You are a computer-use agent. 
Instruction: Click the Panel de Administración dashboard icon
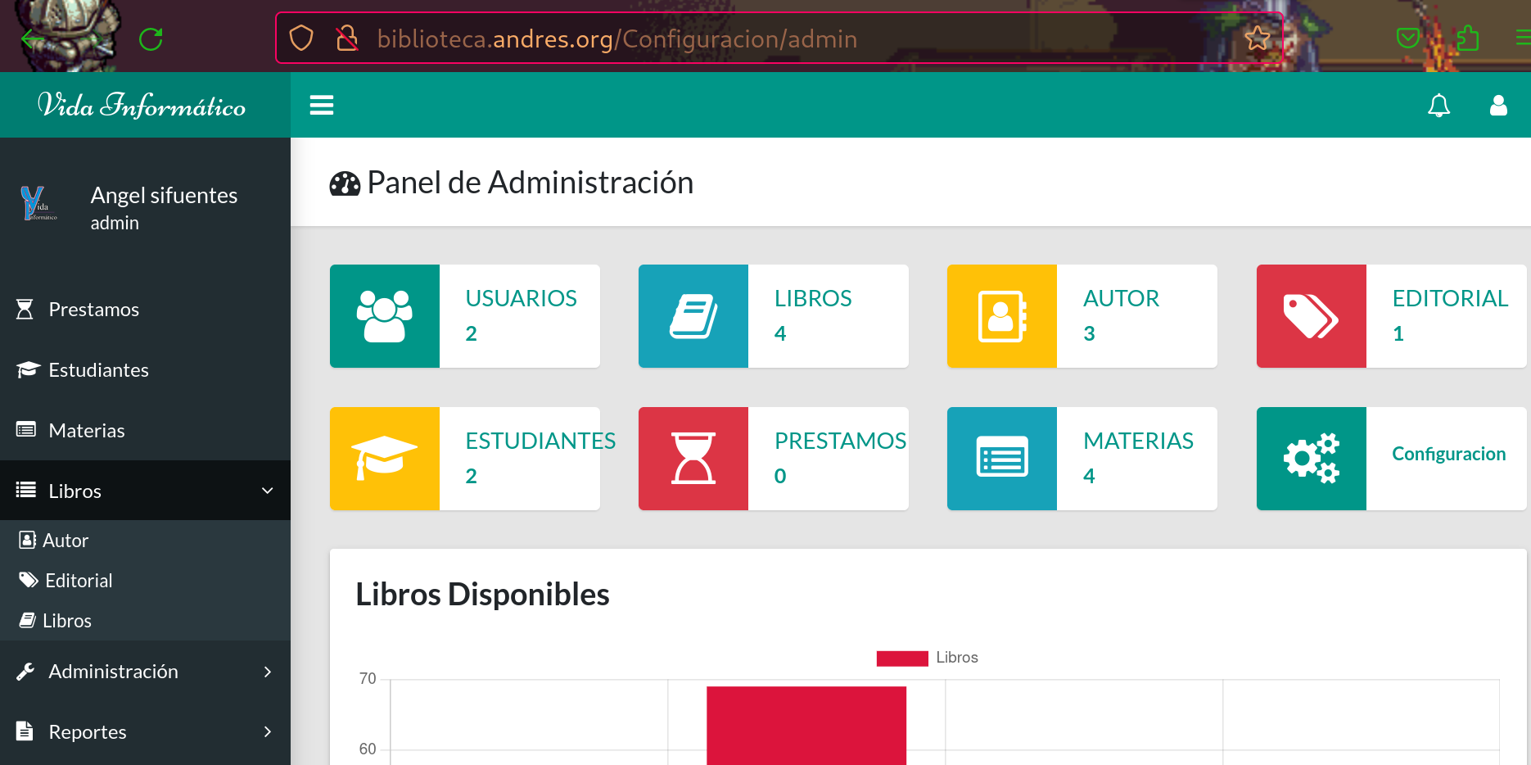345,183
